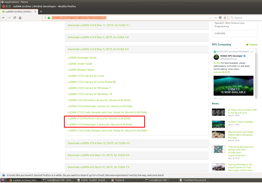Close the cuDNN Archive tab

pos(35,11)
